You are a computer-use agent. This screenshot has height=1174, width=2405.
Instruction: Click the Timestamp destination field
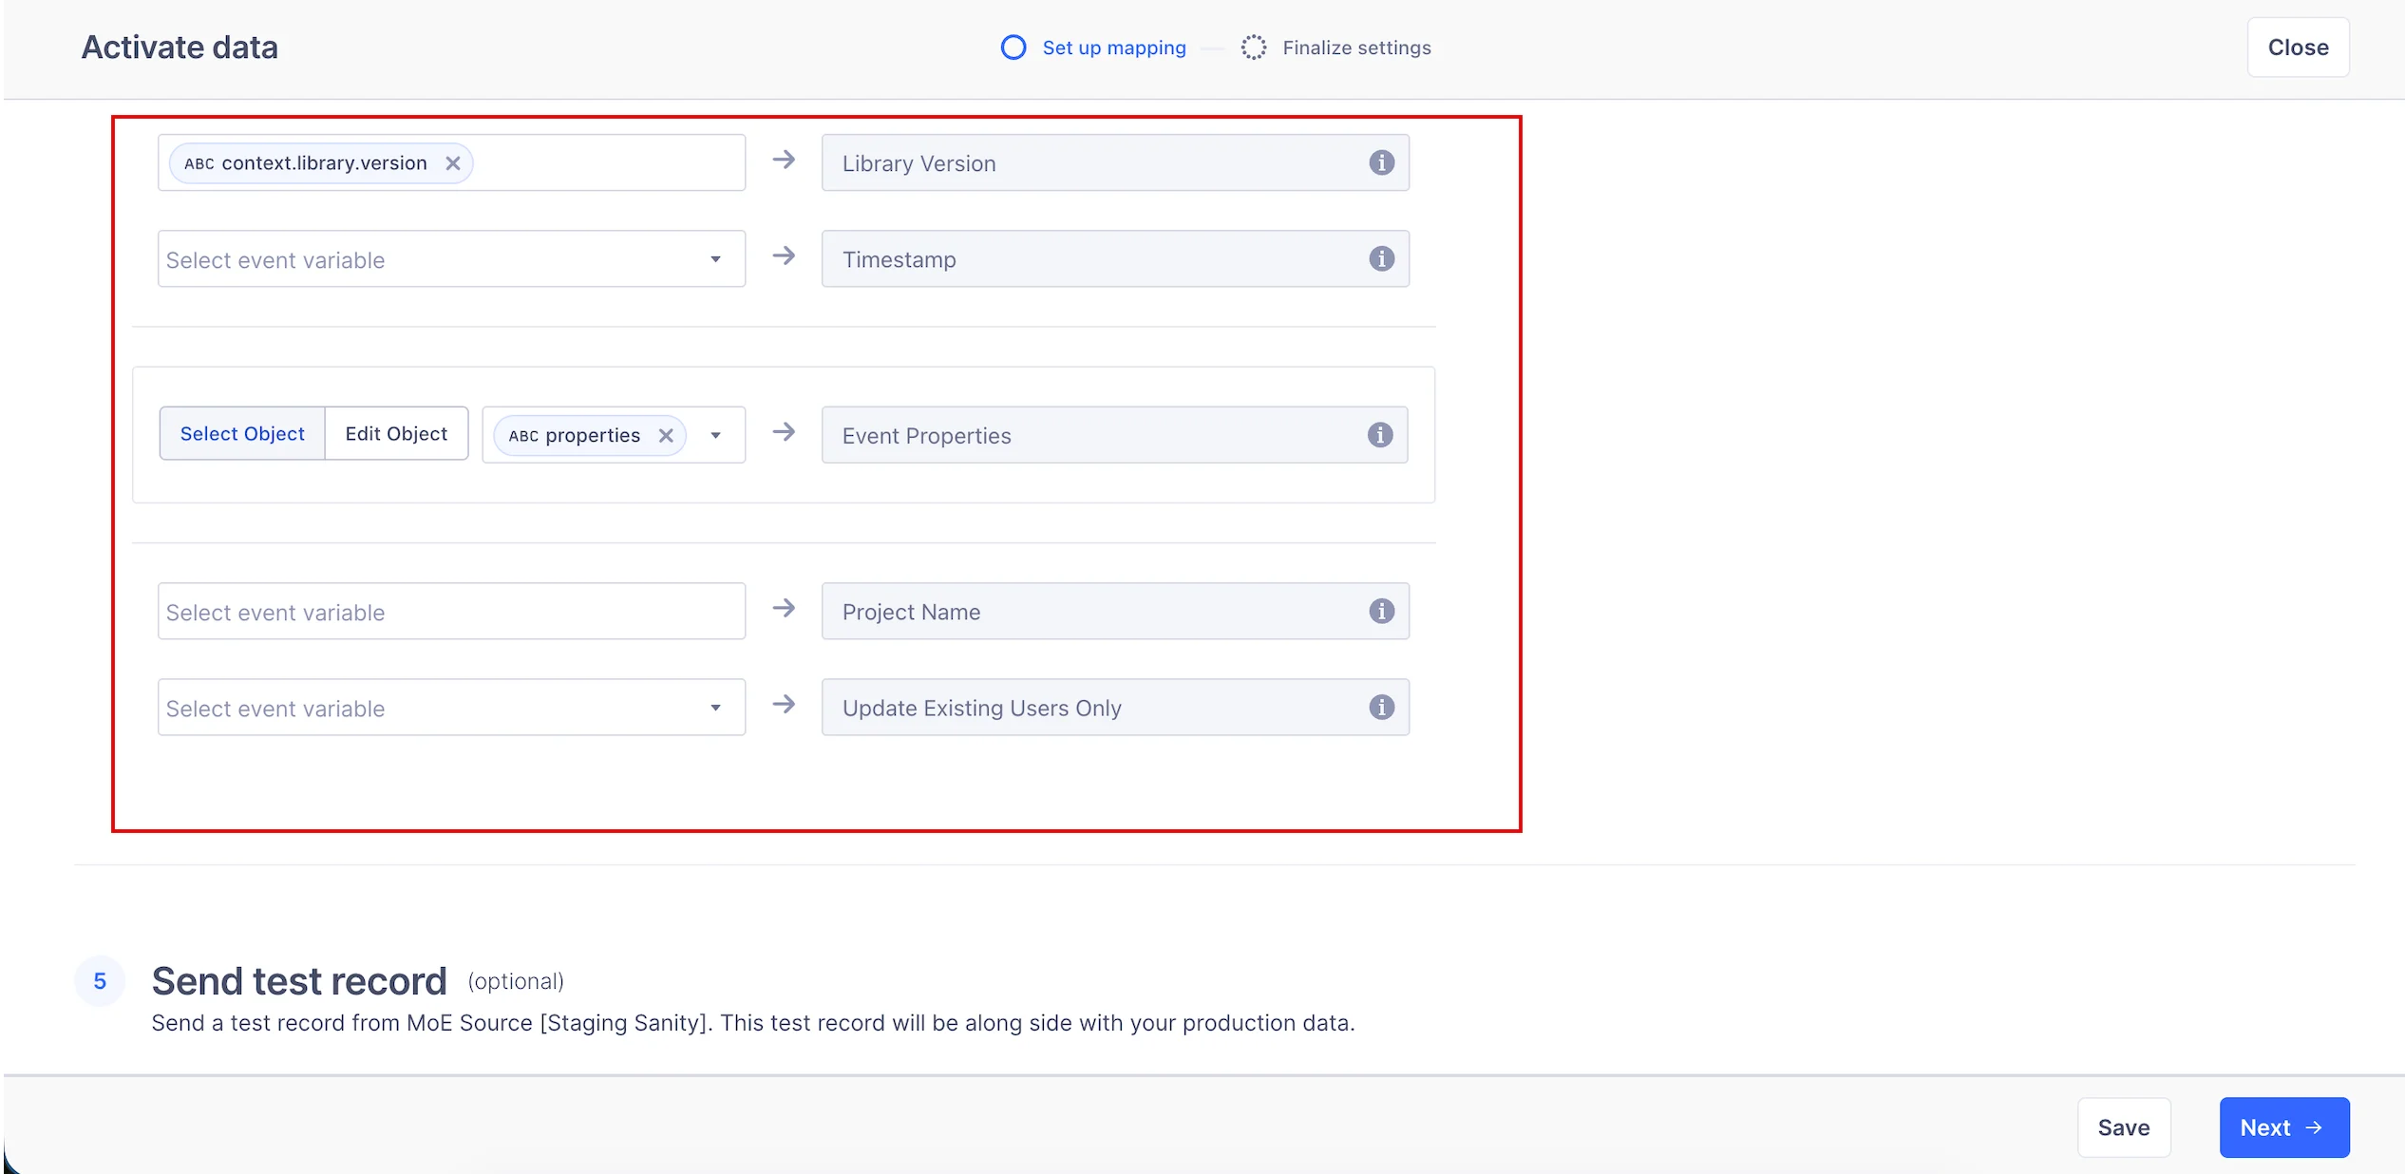1115,258
